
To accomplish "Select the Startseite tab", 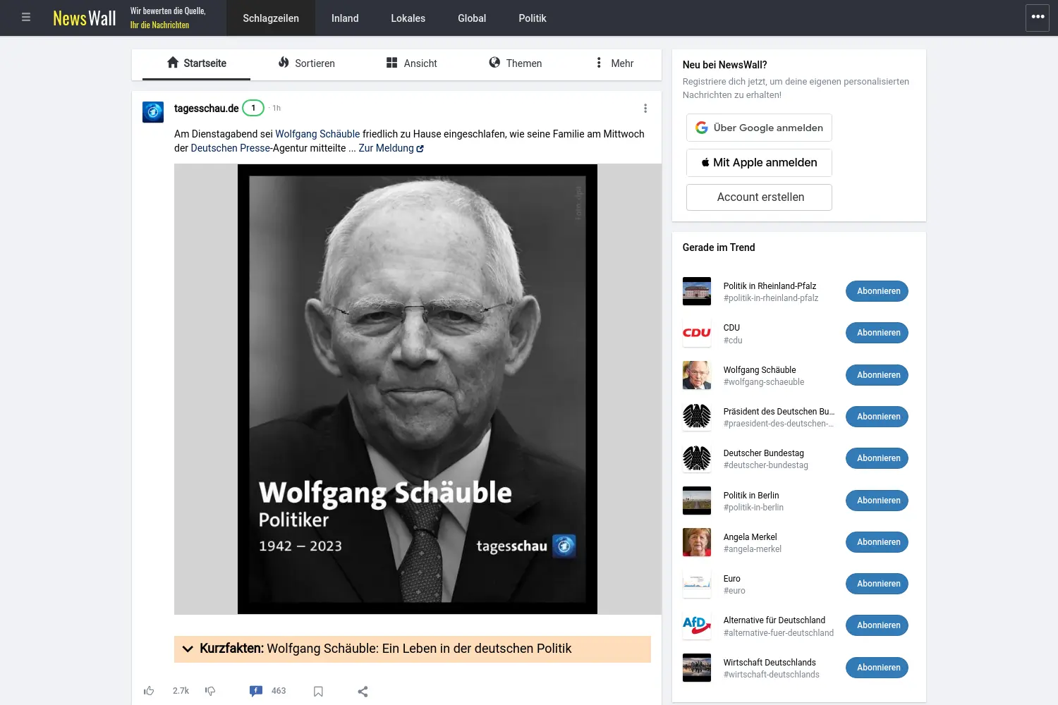I will coord(196,63).
